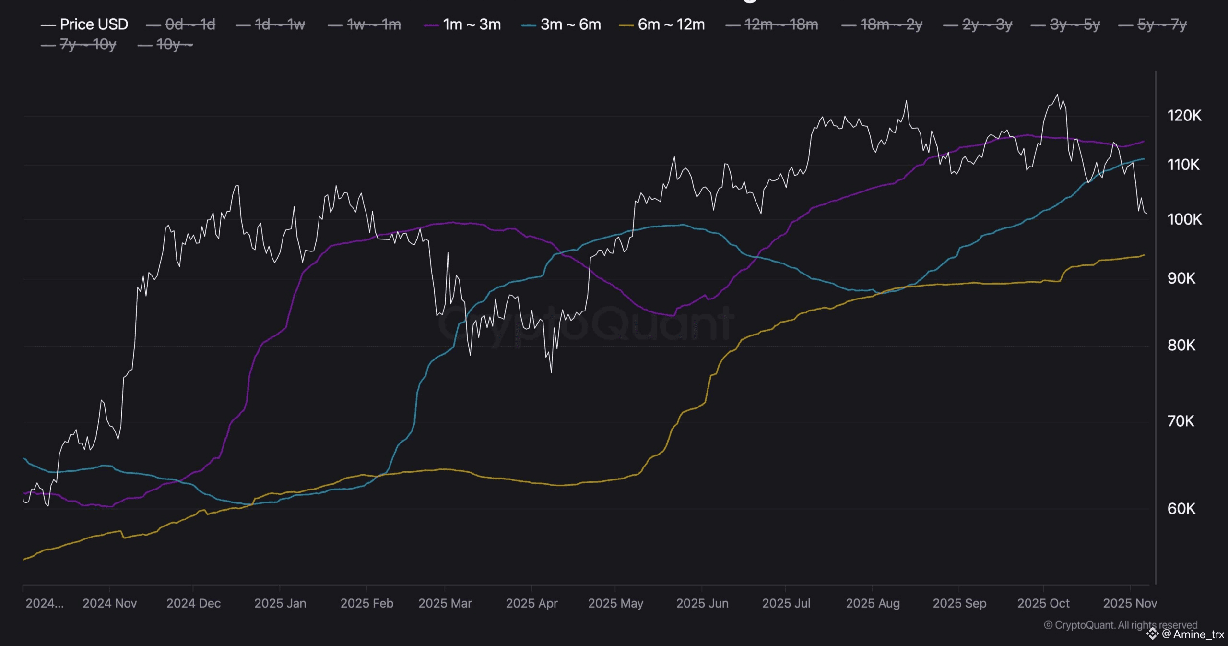Viewport: 1228px width, 646px height.
Task: Hide the 3m ~ 6m teal series
Action: [x=570, y=24]
